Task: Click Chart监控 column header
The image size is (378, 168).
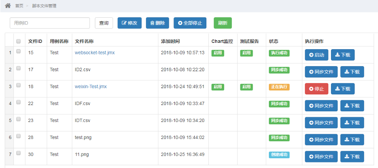Action: 222,41
